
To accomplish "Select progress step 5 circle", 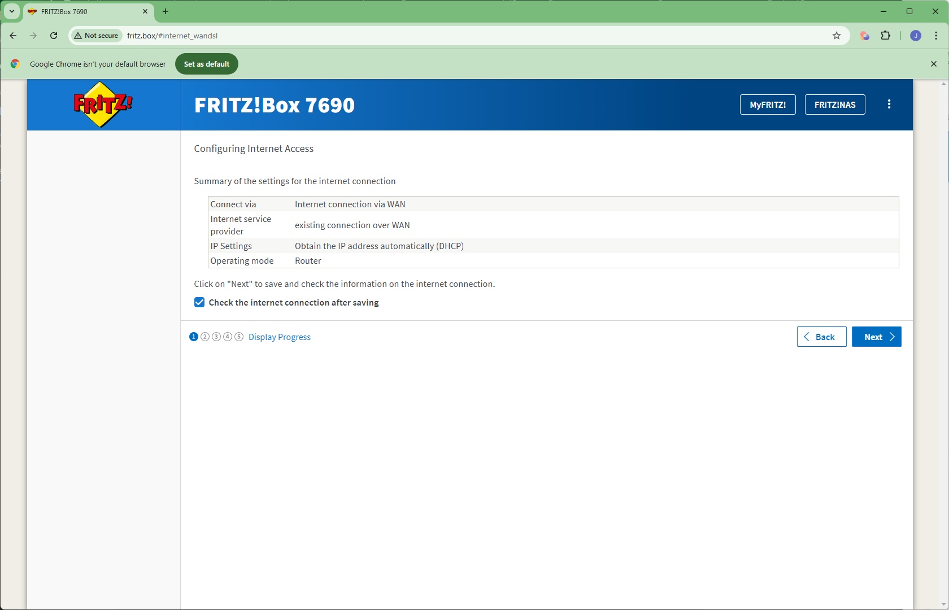I will click(239, 337).
